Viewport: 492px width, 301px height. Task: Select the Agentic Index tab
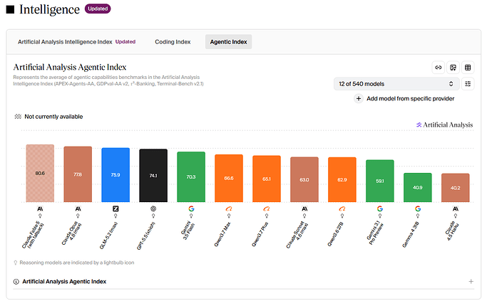coord(228,42)
